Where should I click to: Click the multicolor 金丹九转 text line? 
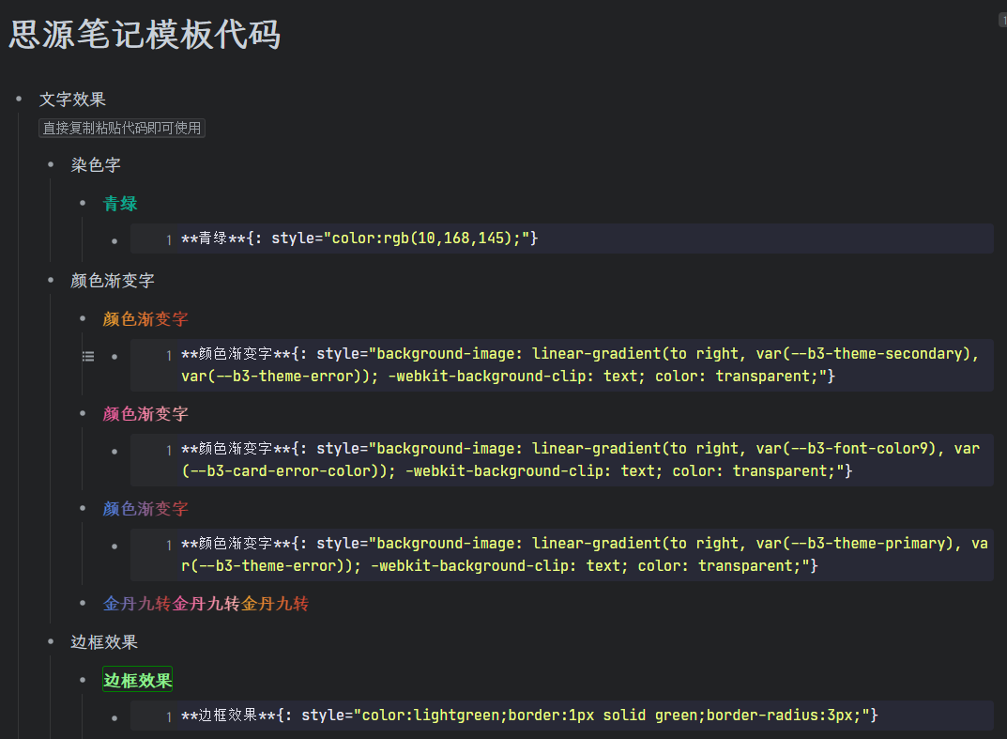206,604
